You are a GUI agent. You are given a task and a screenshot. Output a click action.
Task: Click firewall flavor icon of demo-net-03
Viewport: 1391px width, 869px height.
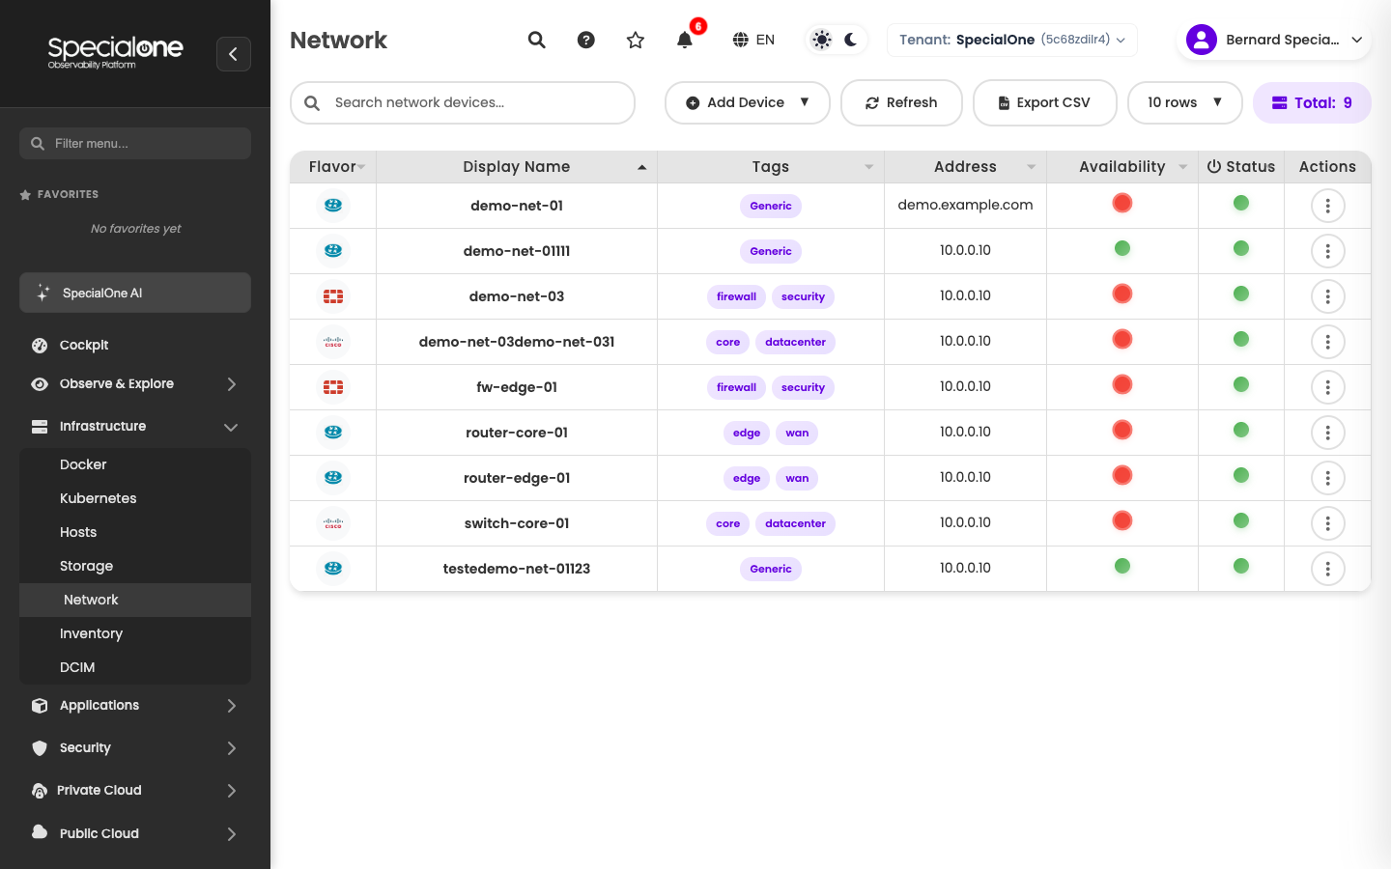tap(333, 296)
